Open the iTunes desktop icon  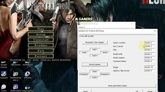4,88
